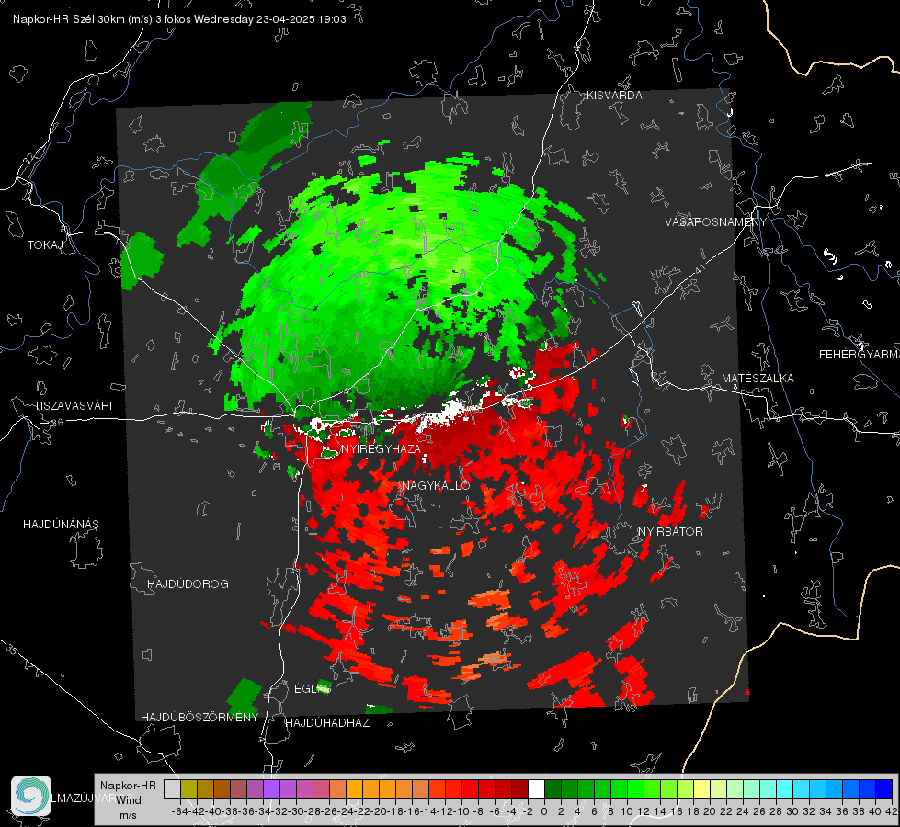
Task: Click the HAJDÚDOROG label
Action: 188,584
